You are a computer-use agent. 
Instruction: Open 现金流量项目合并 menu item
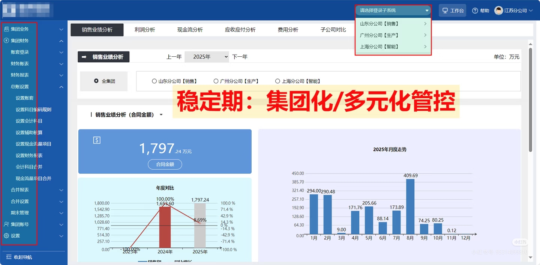coord(33,178)
